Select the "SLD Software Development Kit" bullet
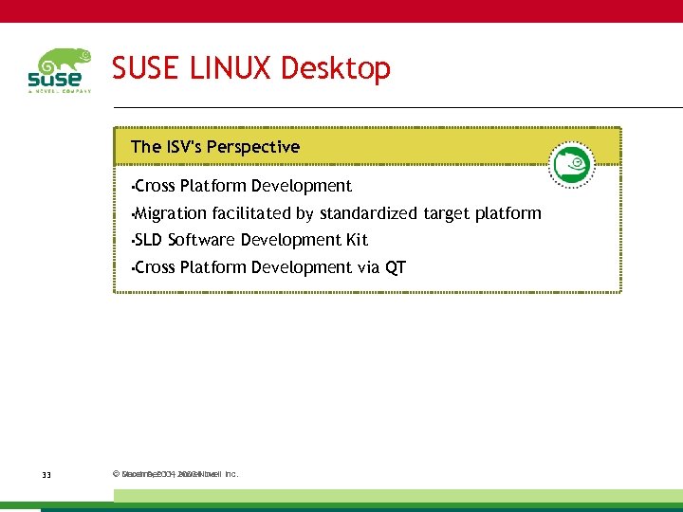Viewport: 683px width, 512px height. click(x=249, y=240)
